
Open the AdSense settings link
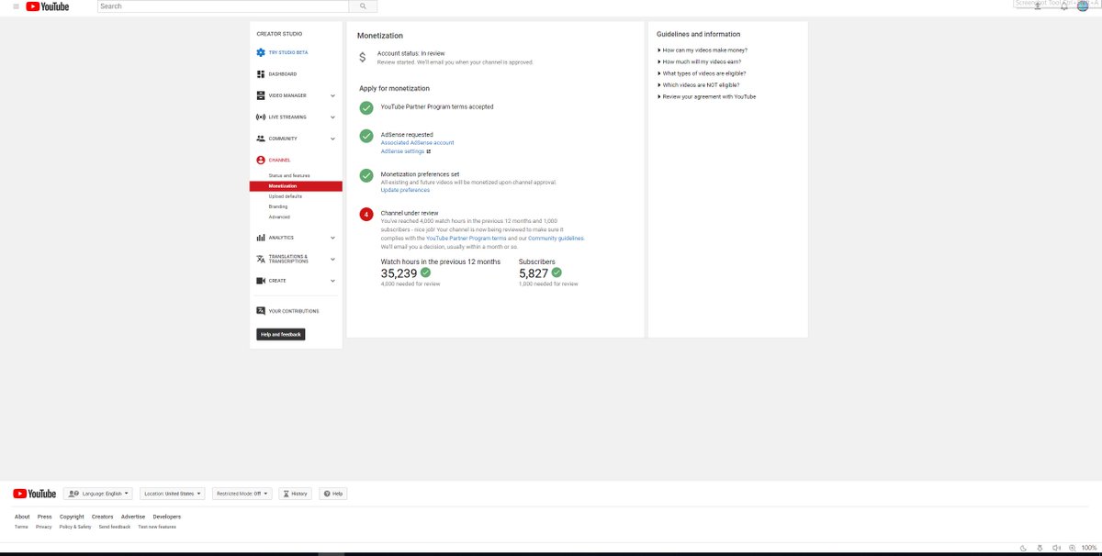click(x=402, y=151)
